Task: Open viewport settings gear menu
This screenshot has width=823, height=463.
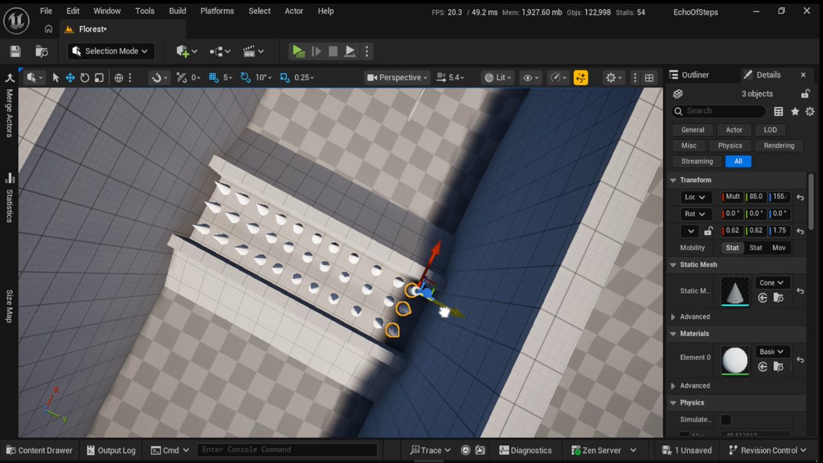Action: click(x=613, y=78)
